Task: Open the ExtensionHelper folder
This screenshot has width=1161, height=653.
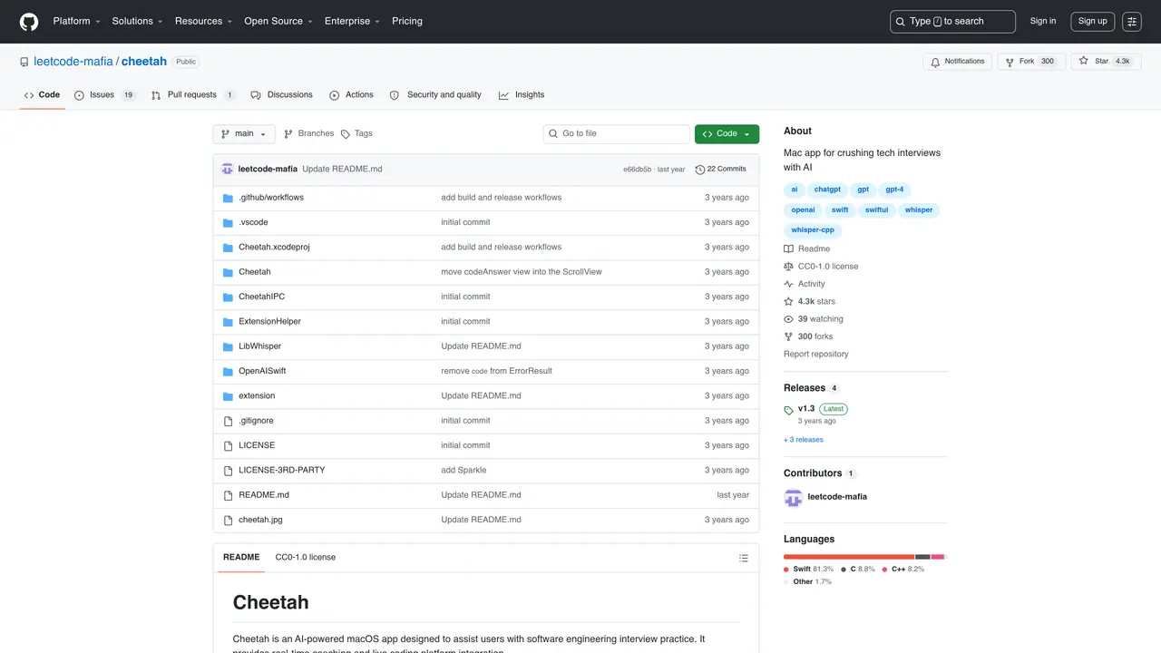Action: [x=269, y=321]
